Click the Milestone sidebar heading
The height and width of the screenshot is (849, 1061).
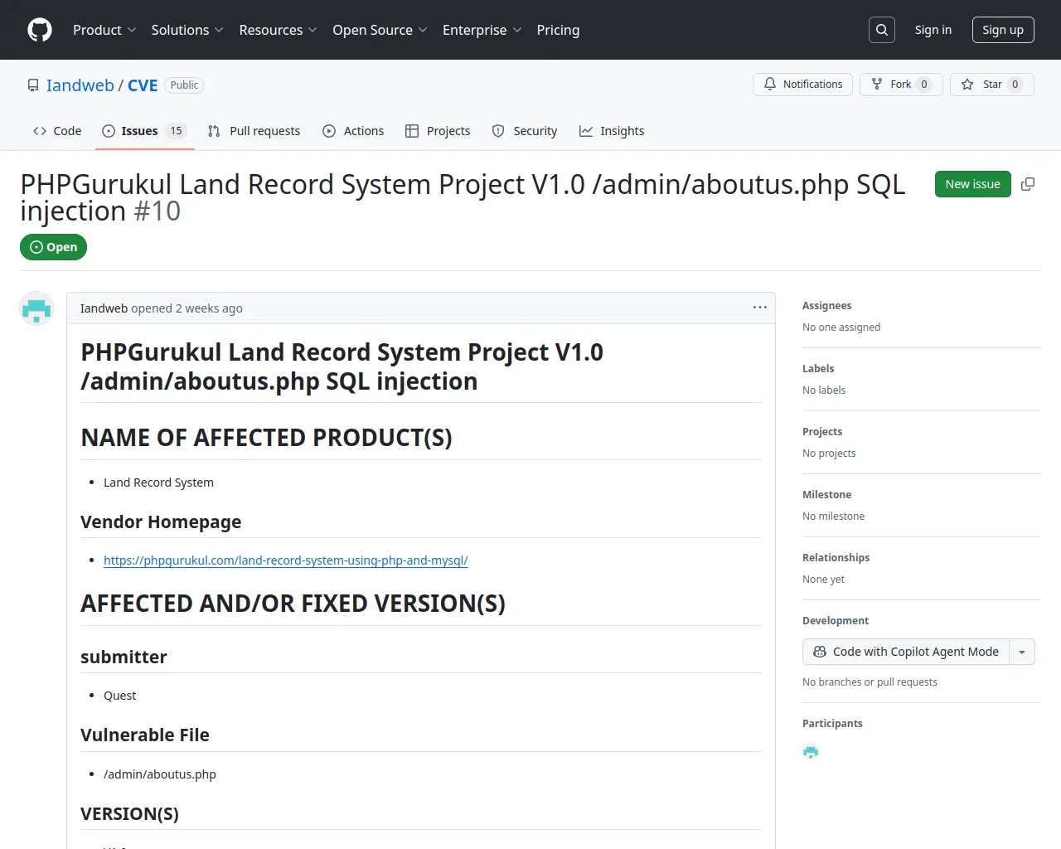point(827,495)
